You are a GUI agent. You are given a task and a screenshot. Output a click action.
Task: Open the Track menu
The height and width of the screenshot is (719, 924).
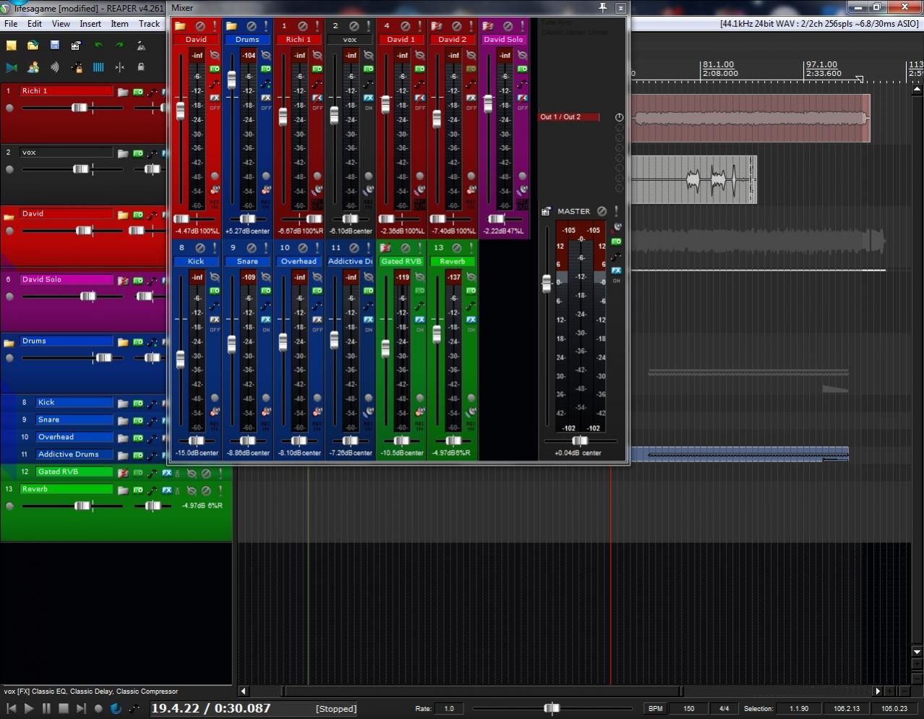pyautogui.click(x=149, y=24)
